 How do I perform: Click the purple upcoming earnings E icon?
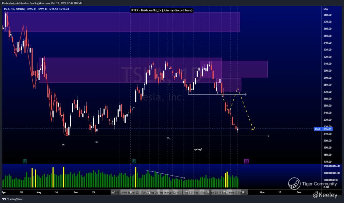[246, 161]
